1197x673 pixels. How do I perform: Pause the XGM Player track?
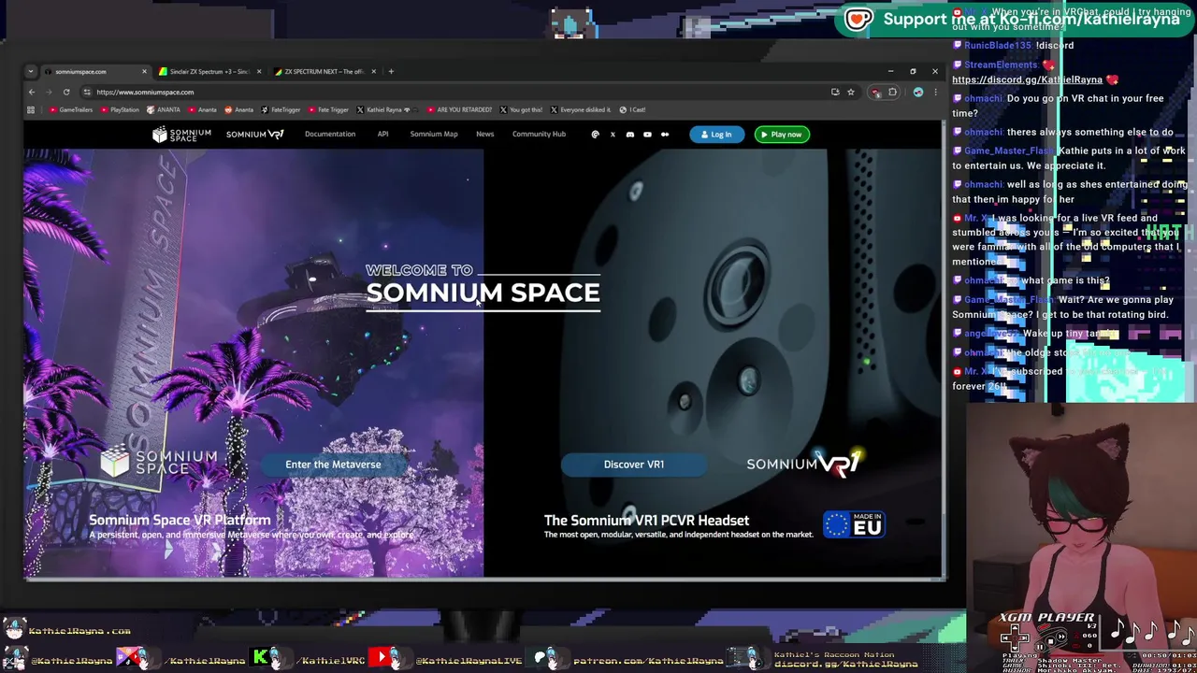tap(1039, 647)
